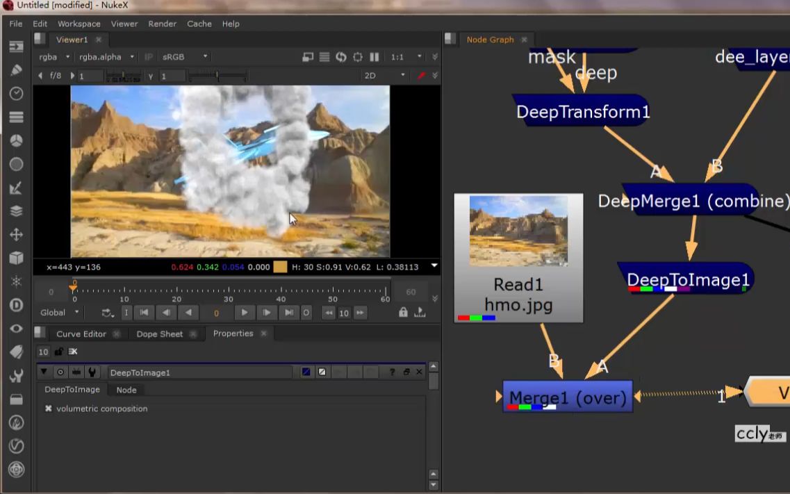790x494 pixels.
Task: Open the Time nodes clock icon
Action: pos(16,94)
